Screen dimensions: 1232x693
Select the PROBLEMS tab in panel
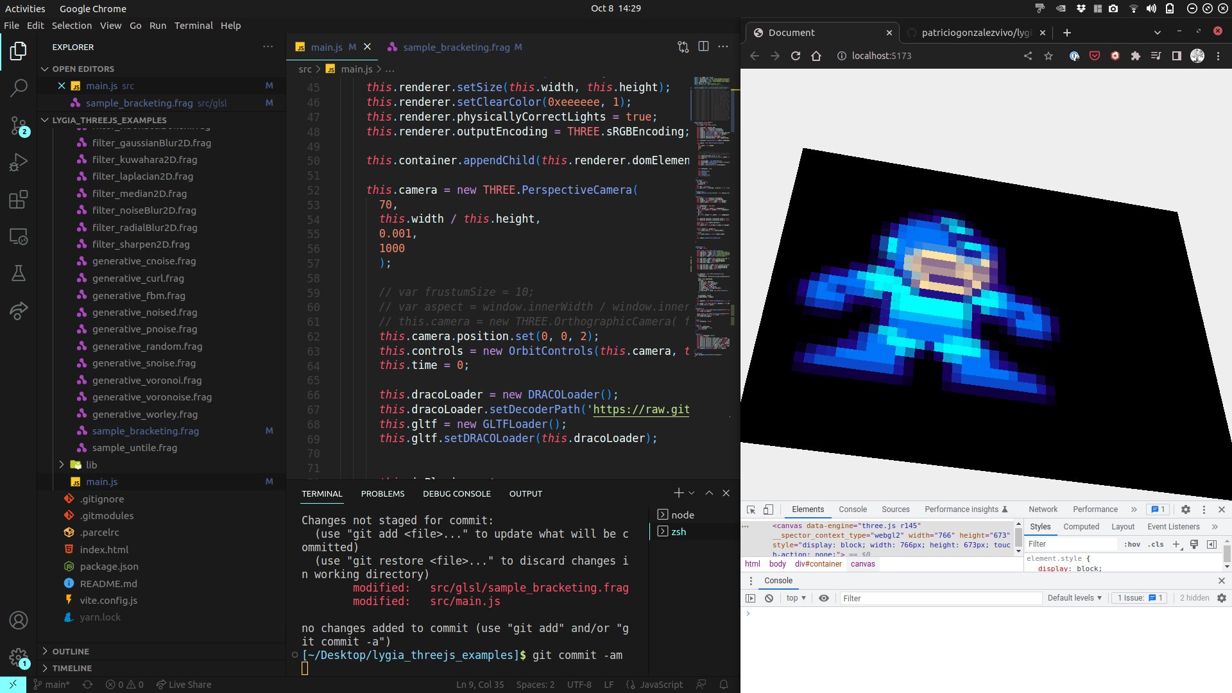[382, 493]
